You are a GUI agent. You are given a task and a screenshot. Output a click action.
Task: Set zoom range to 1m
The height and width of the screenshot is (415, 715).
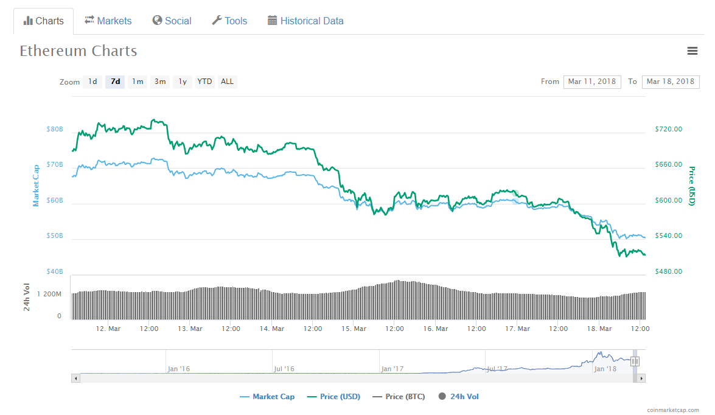pyautogui.click(x=138, y=82)
